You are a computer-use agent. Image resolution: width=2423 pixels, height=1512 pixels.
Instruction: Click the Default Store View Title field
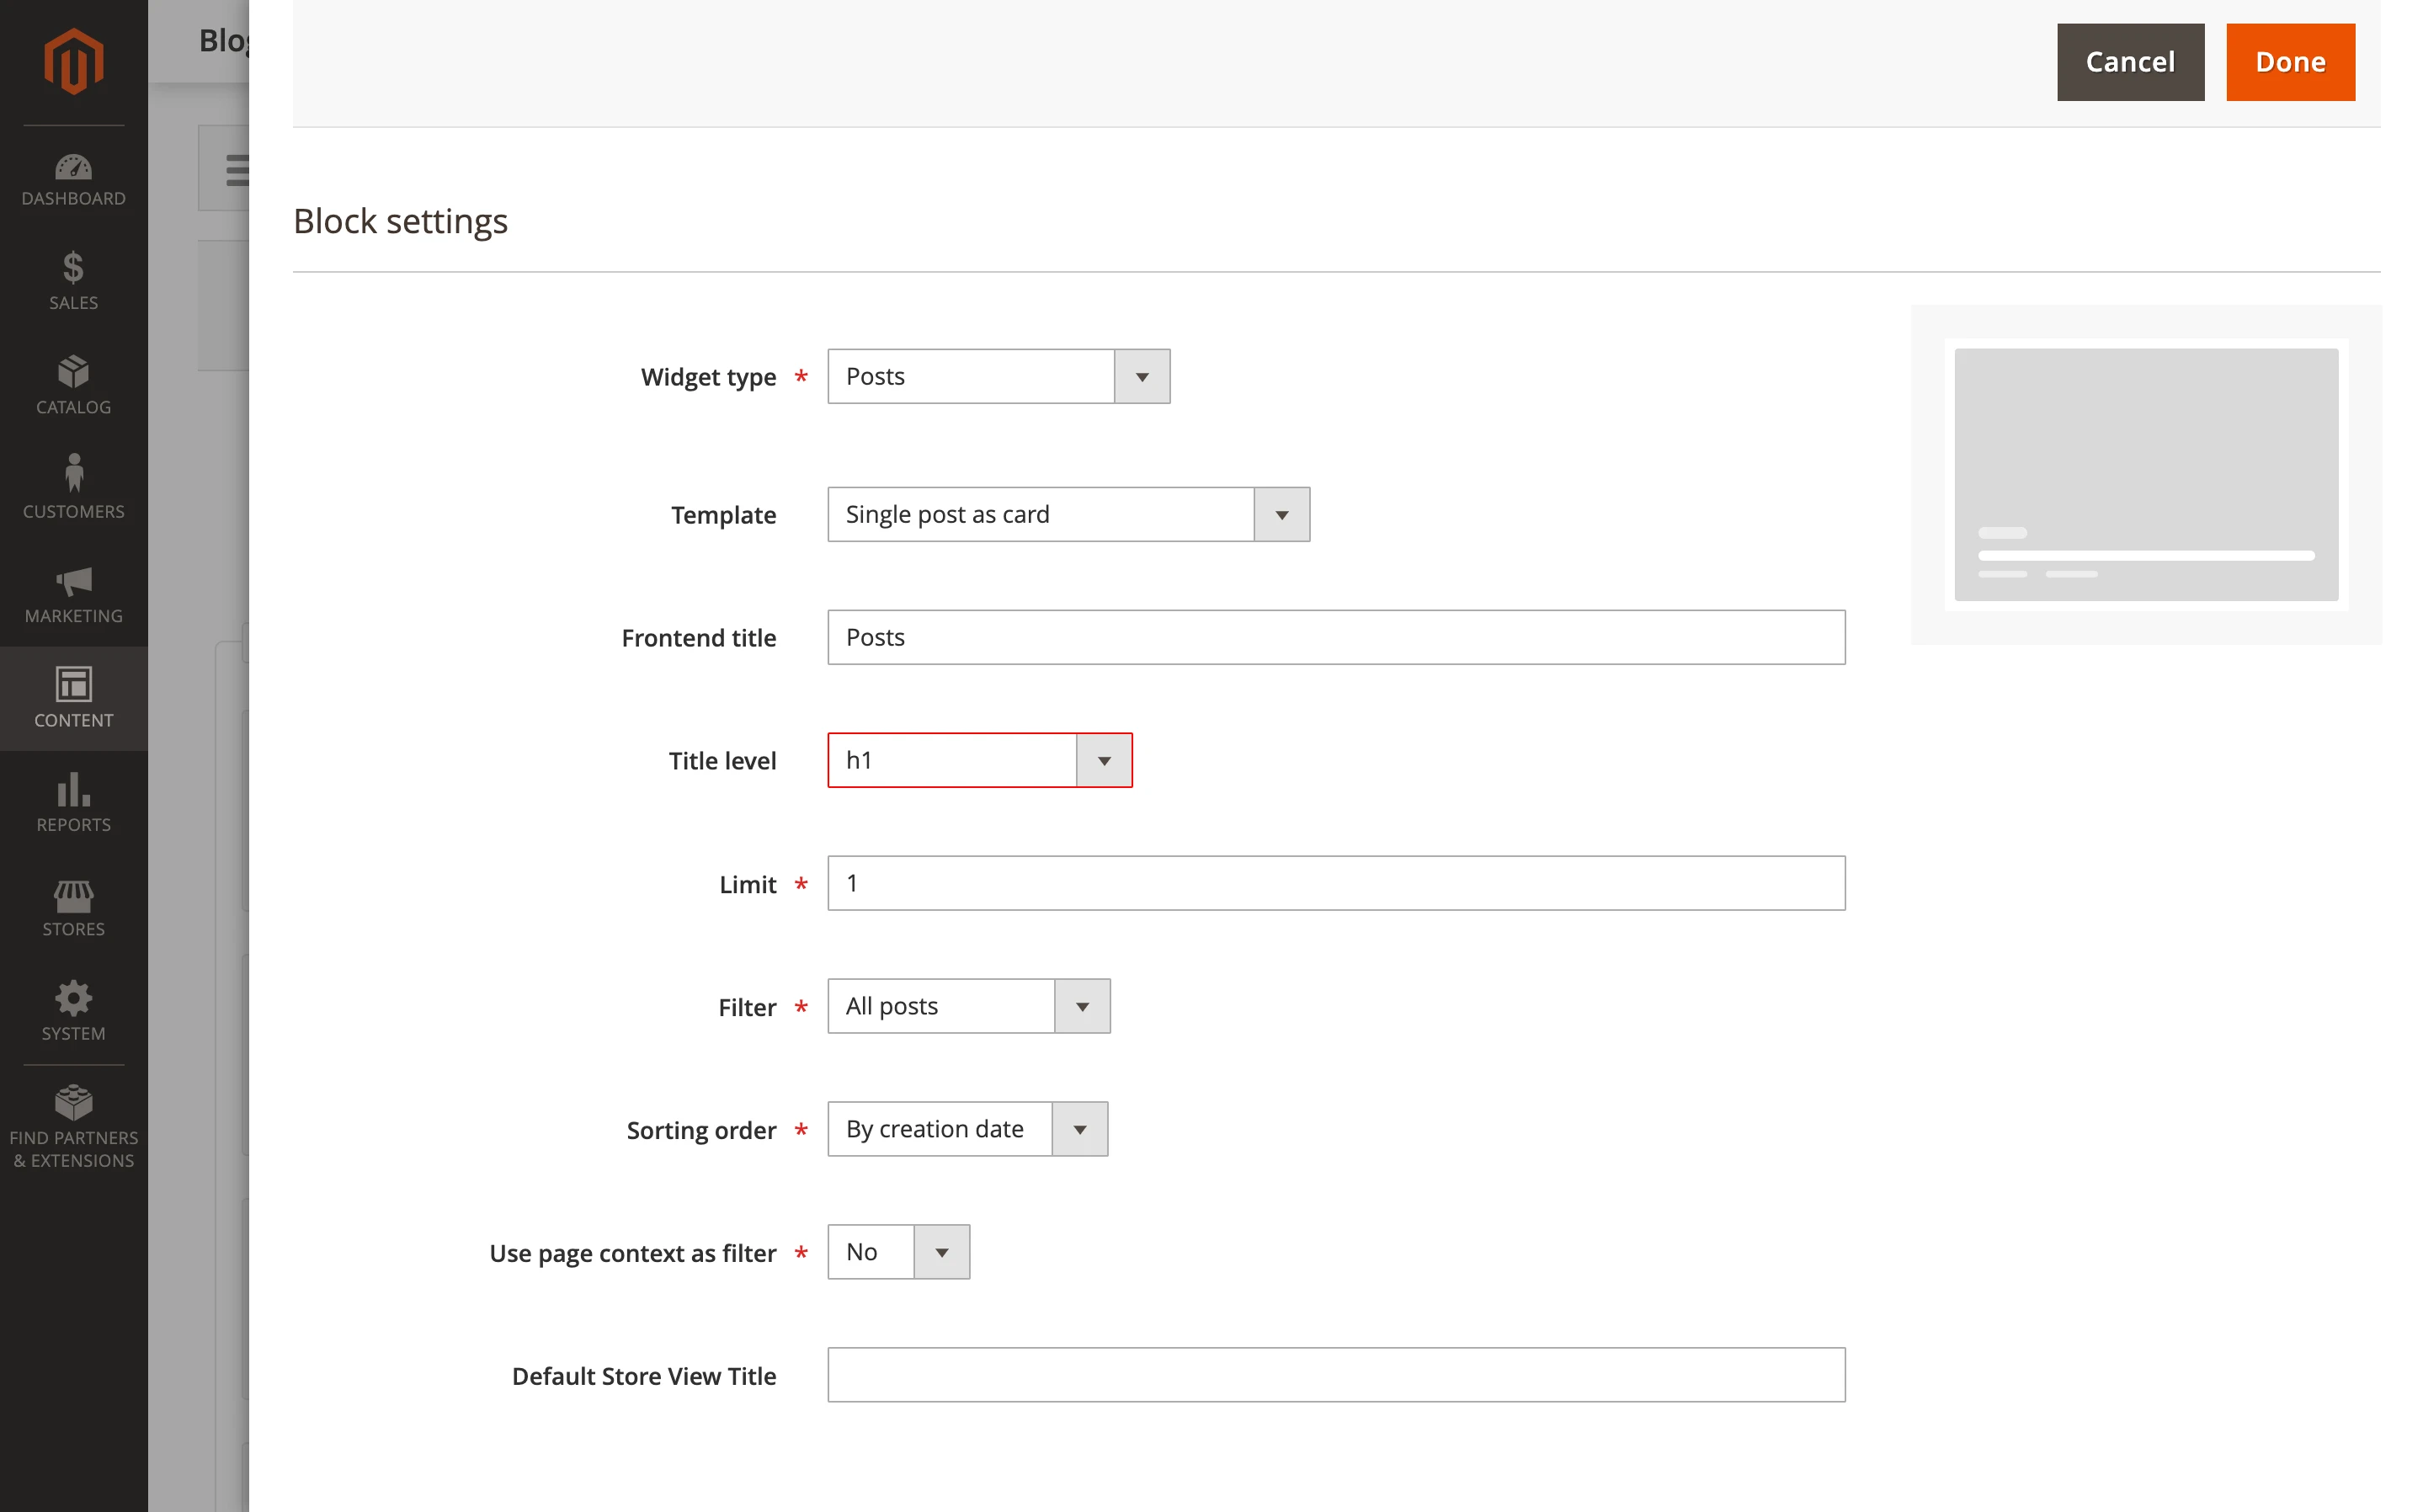1335,1375
